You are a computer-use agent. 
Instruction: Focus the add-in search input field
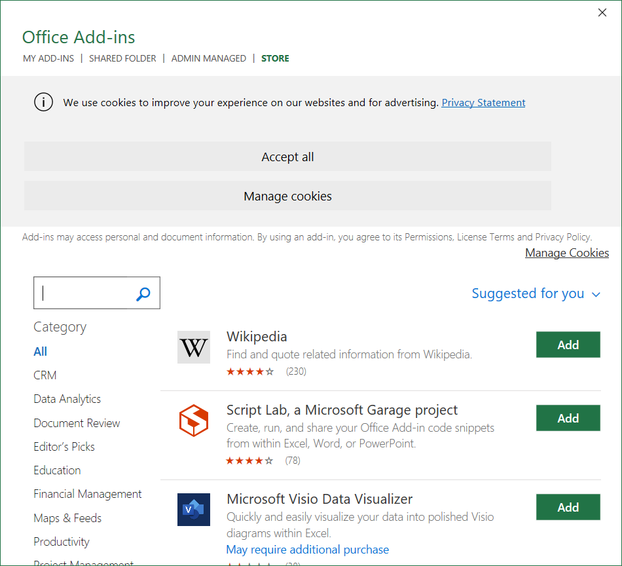click(84, 293)
